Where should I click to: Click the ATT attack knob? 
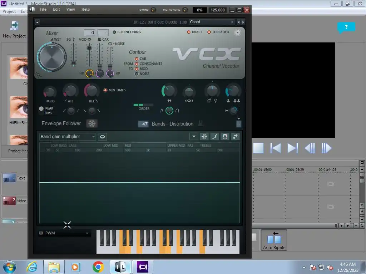tap(70, 91)
